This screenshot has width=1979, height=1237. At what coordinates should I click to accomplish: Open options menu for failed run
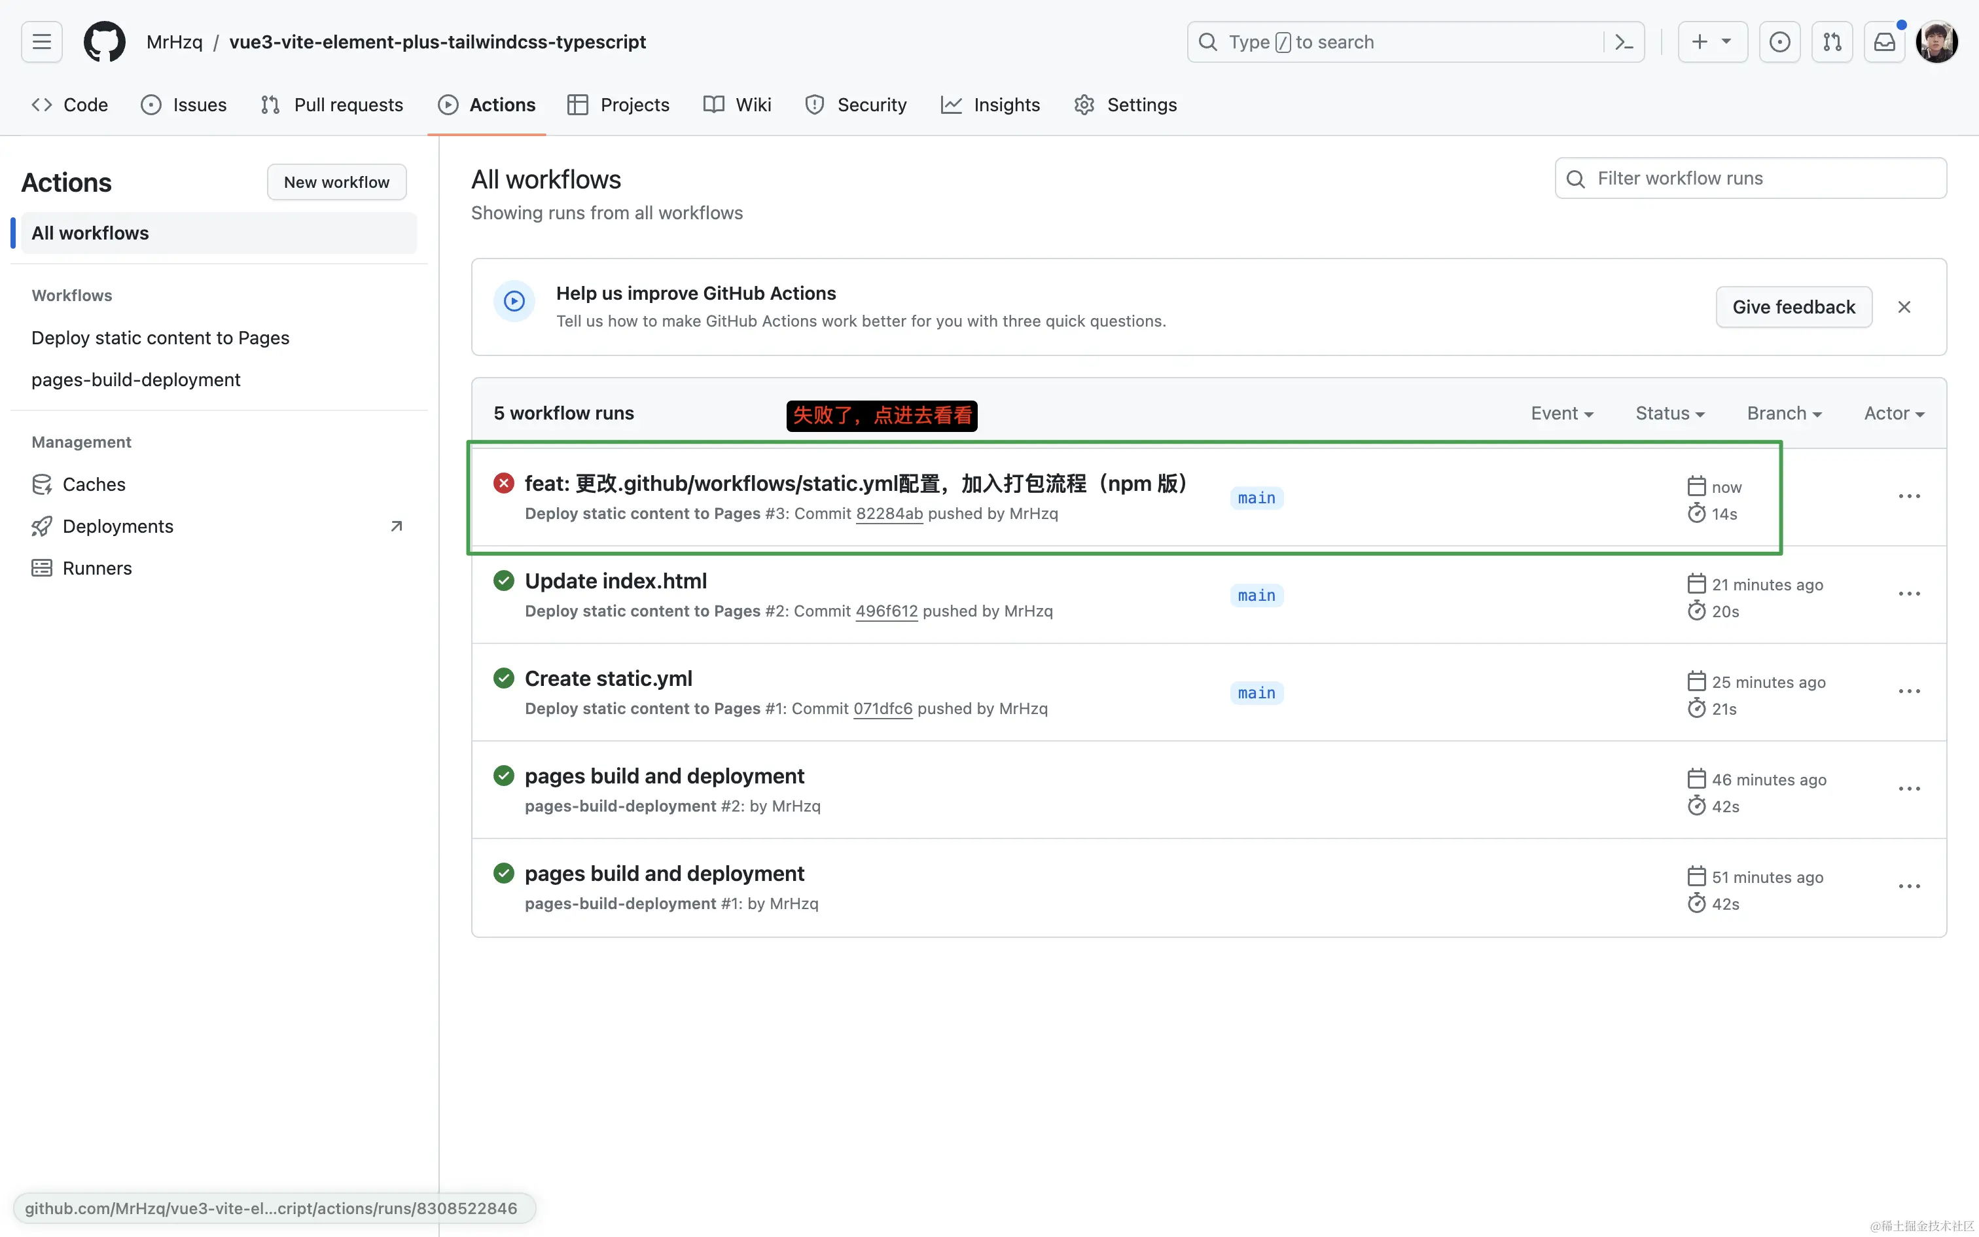pyautogui.click(x=1909, y=497)
